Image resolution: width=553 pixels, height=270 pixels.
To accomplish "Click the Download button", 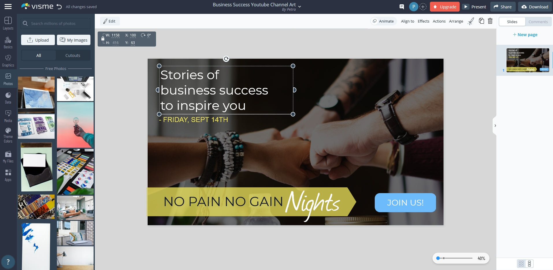I will [x=535, y=7].
